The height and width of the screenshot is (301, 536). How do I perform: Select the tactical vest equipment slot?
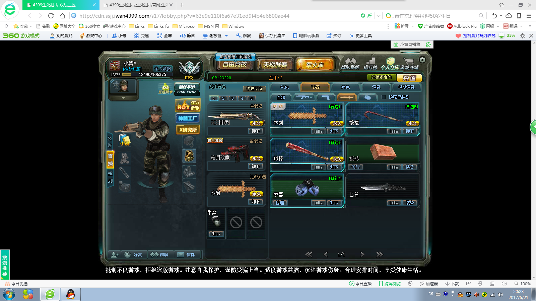coord(189,156)
